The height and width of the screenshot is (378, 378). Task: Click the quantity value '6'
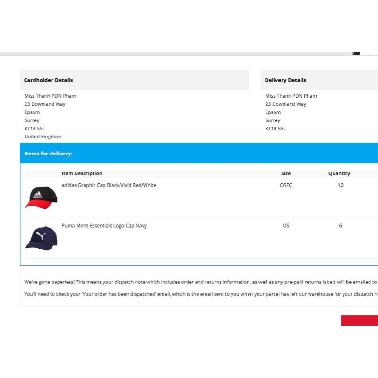(340, 226)
